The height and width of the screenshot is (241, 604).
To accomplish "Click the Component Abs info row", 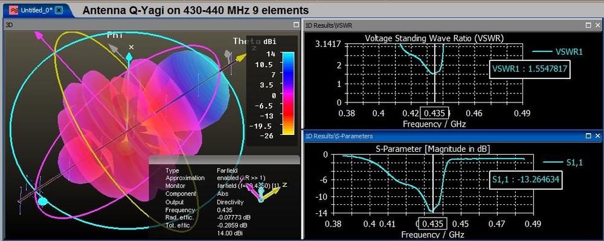I will (x=197, y=194).
